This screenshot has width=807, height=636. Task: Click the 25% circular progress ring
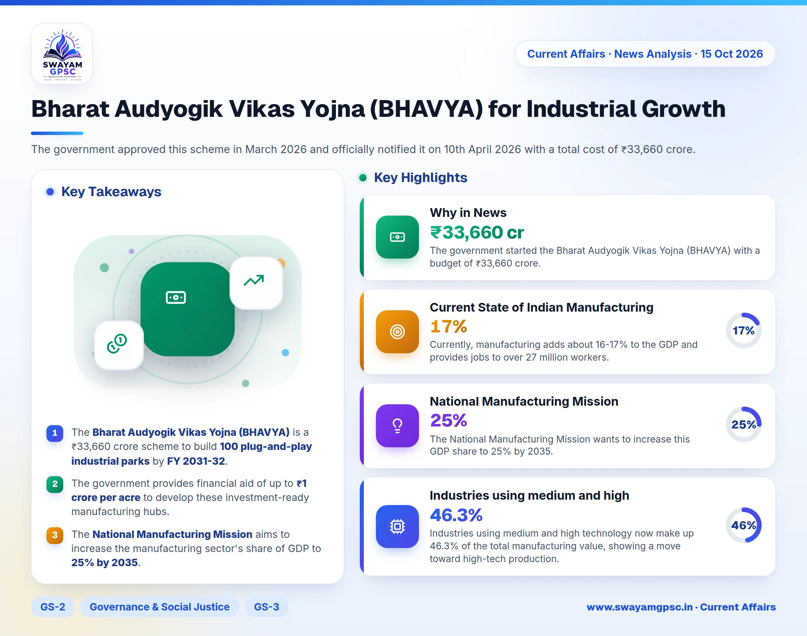[743, 424]
